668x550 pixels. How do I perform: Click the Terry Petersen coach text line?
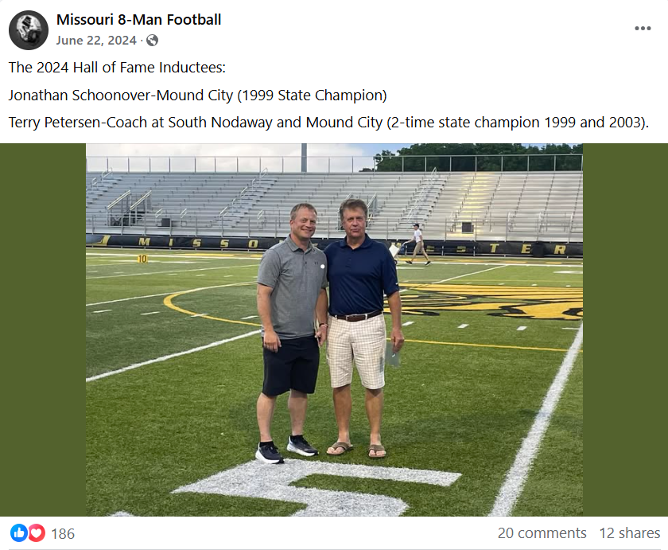pyautogui.click(x=328, y=123)
